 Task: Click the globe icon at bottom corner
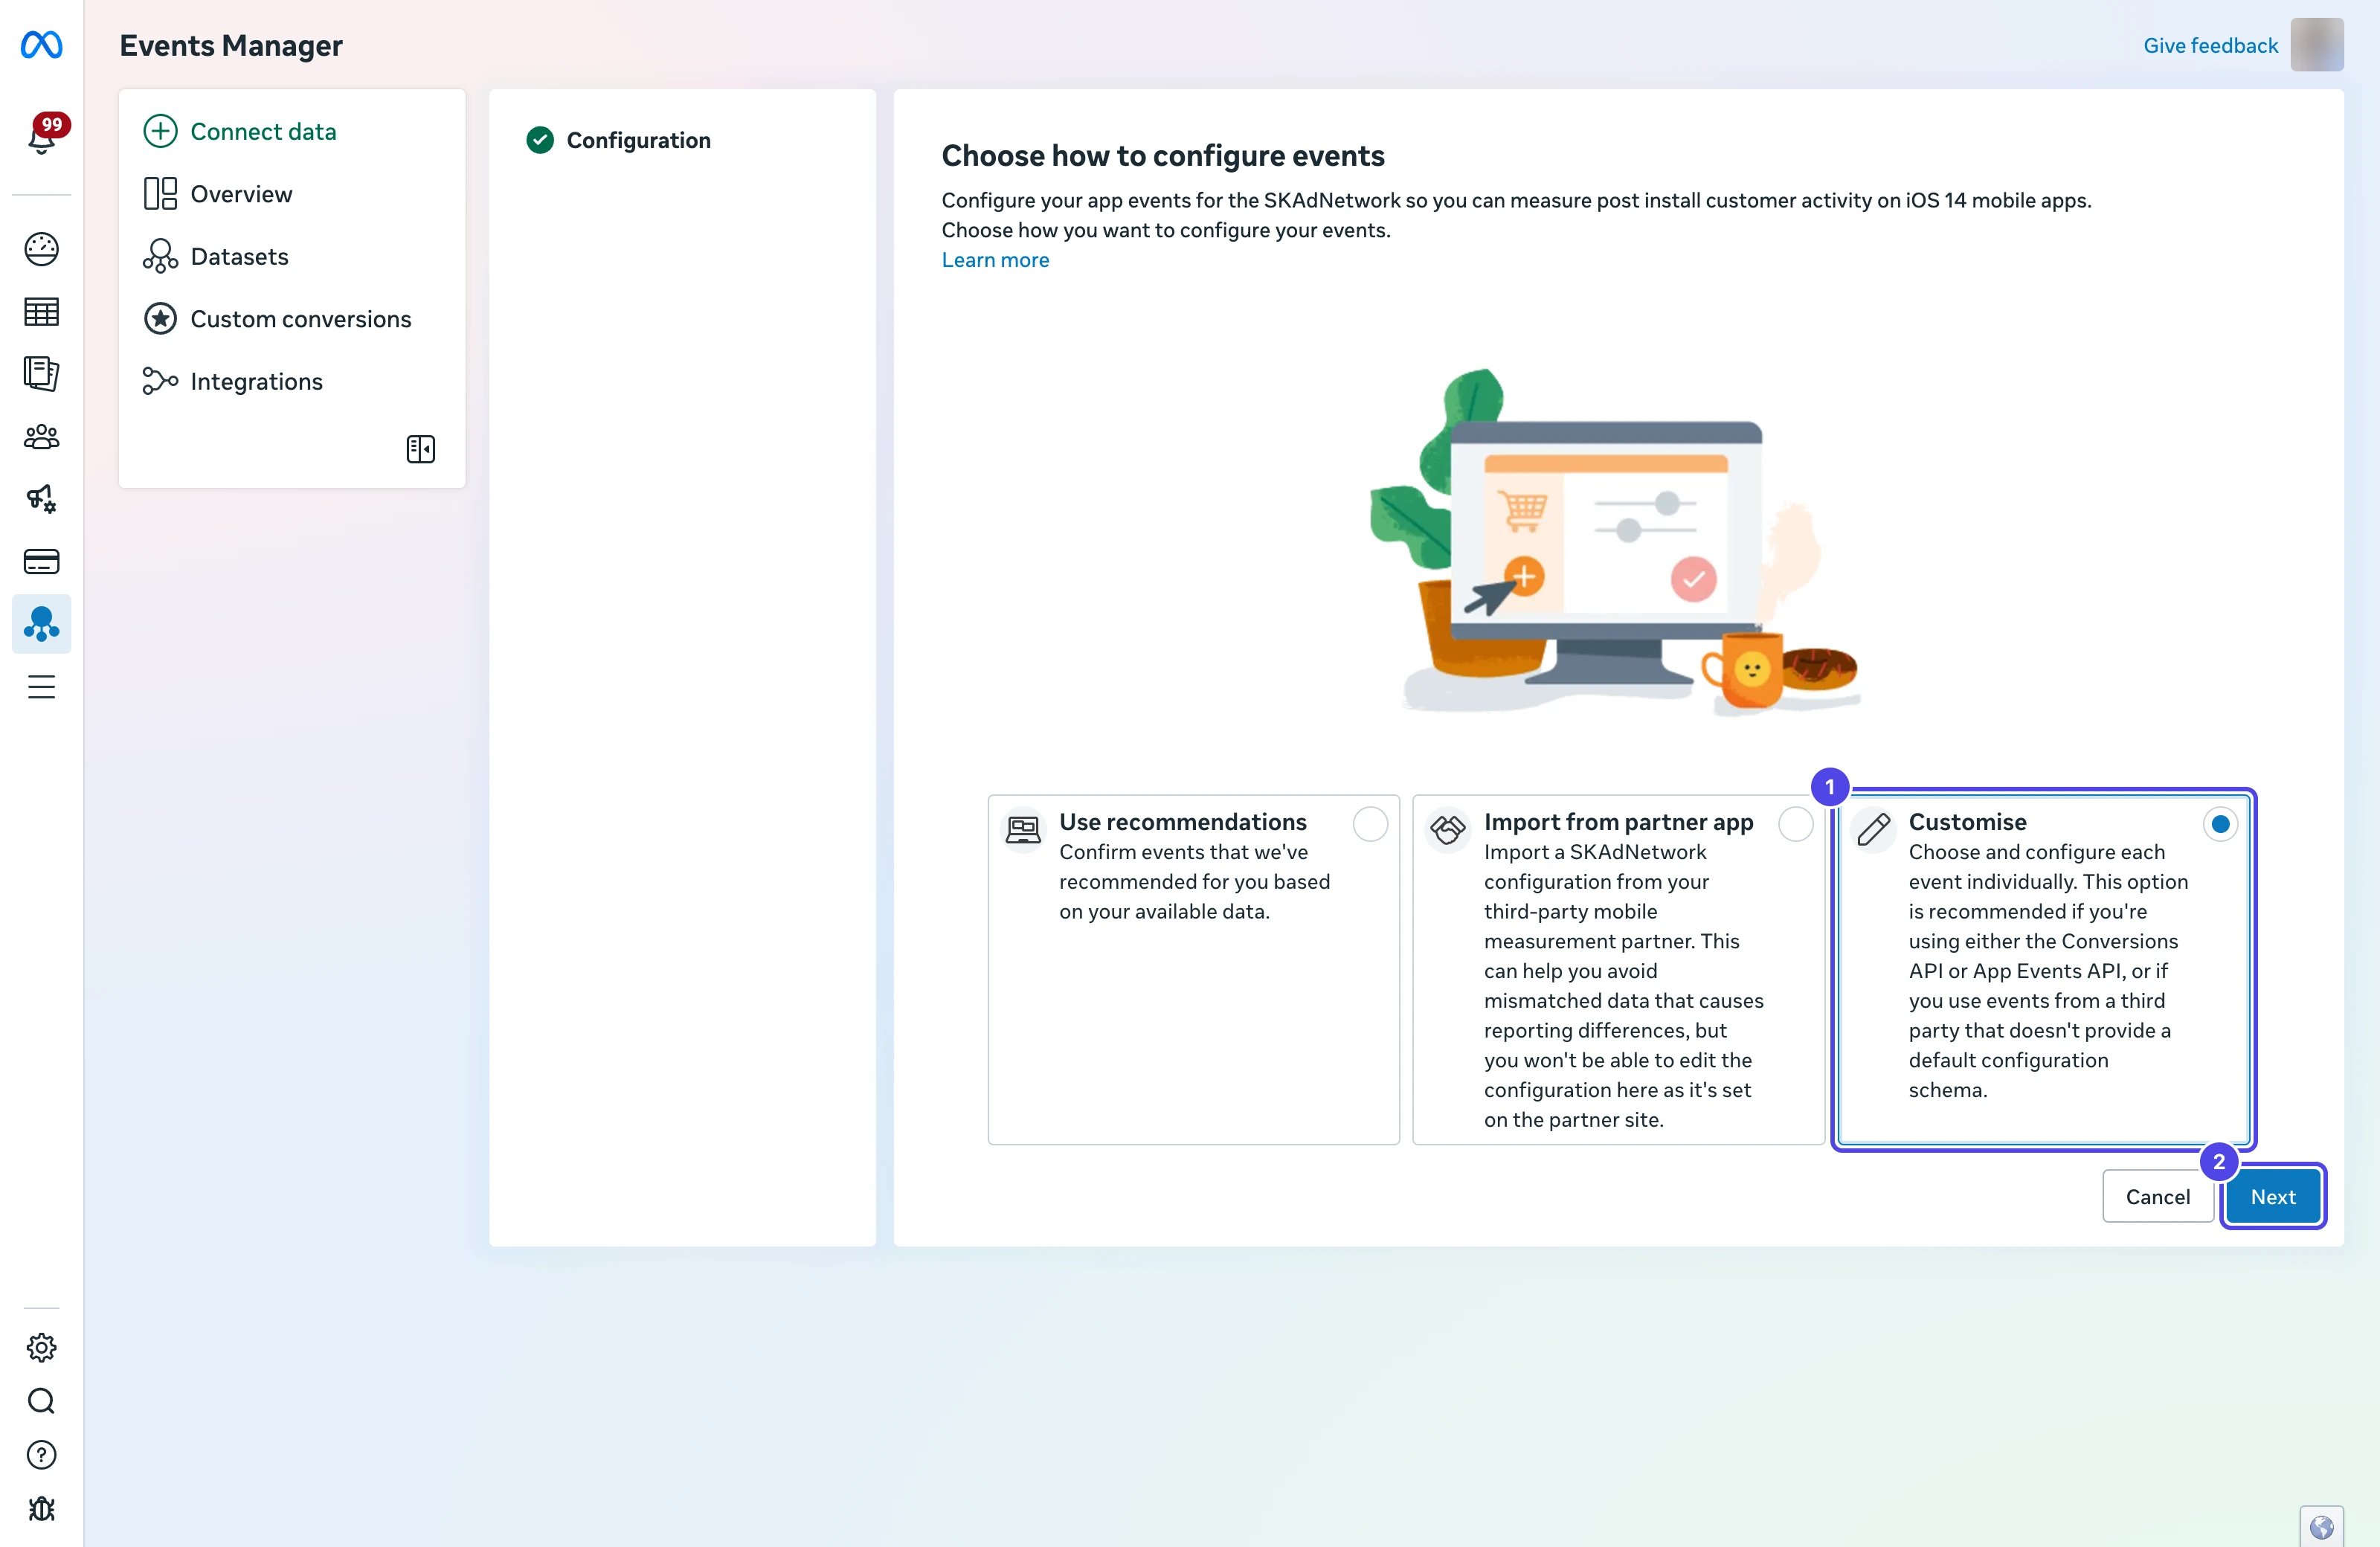[x=2321, y=1527]
